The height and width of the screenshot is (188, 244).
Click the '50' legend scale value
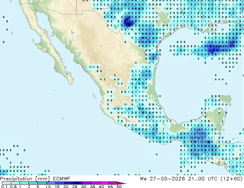pyautogui.click(x=119, y=186)
